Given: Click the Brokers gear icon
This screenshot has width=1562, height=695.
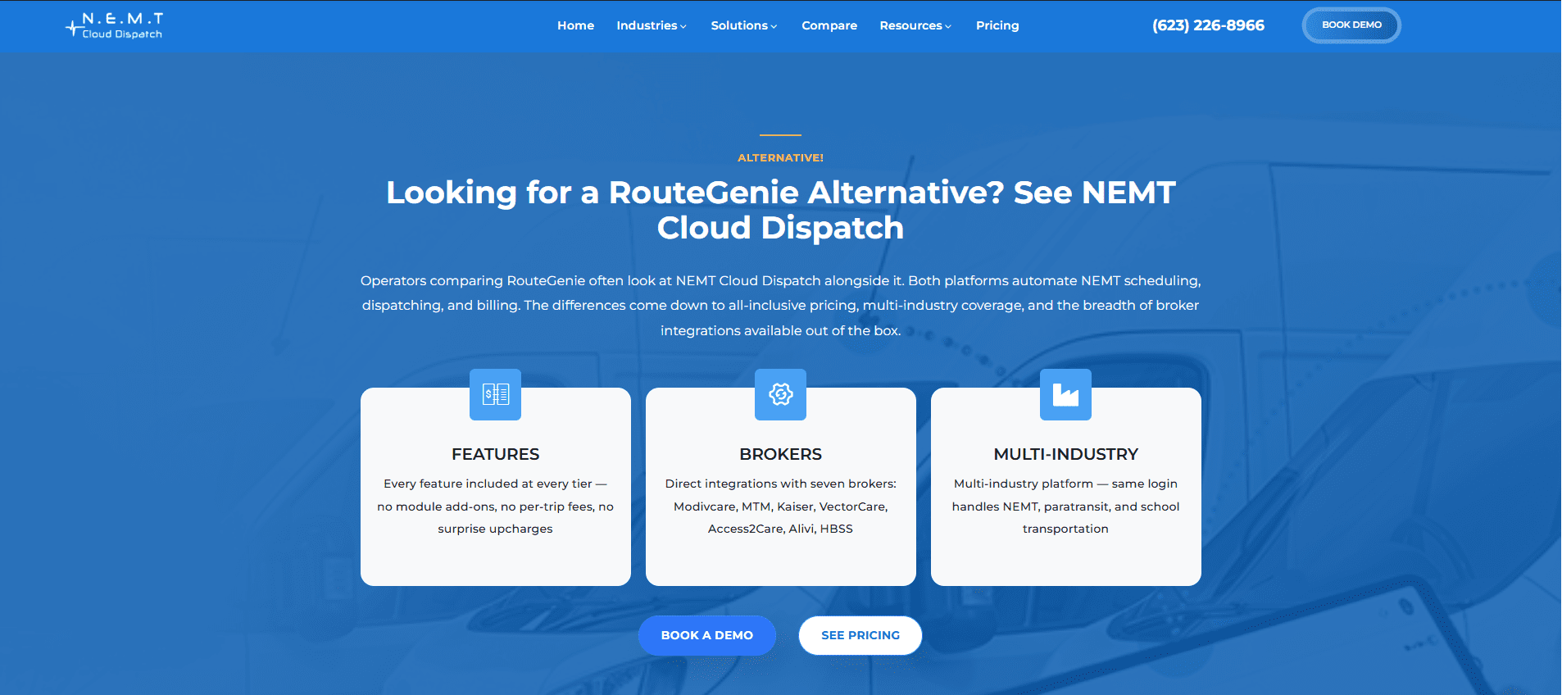Looking at the screenshot, I should click(780, 394).
